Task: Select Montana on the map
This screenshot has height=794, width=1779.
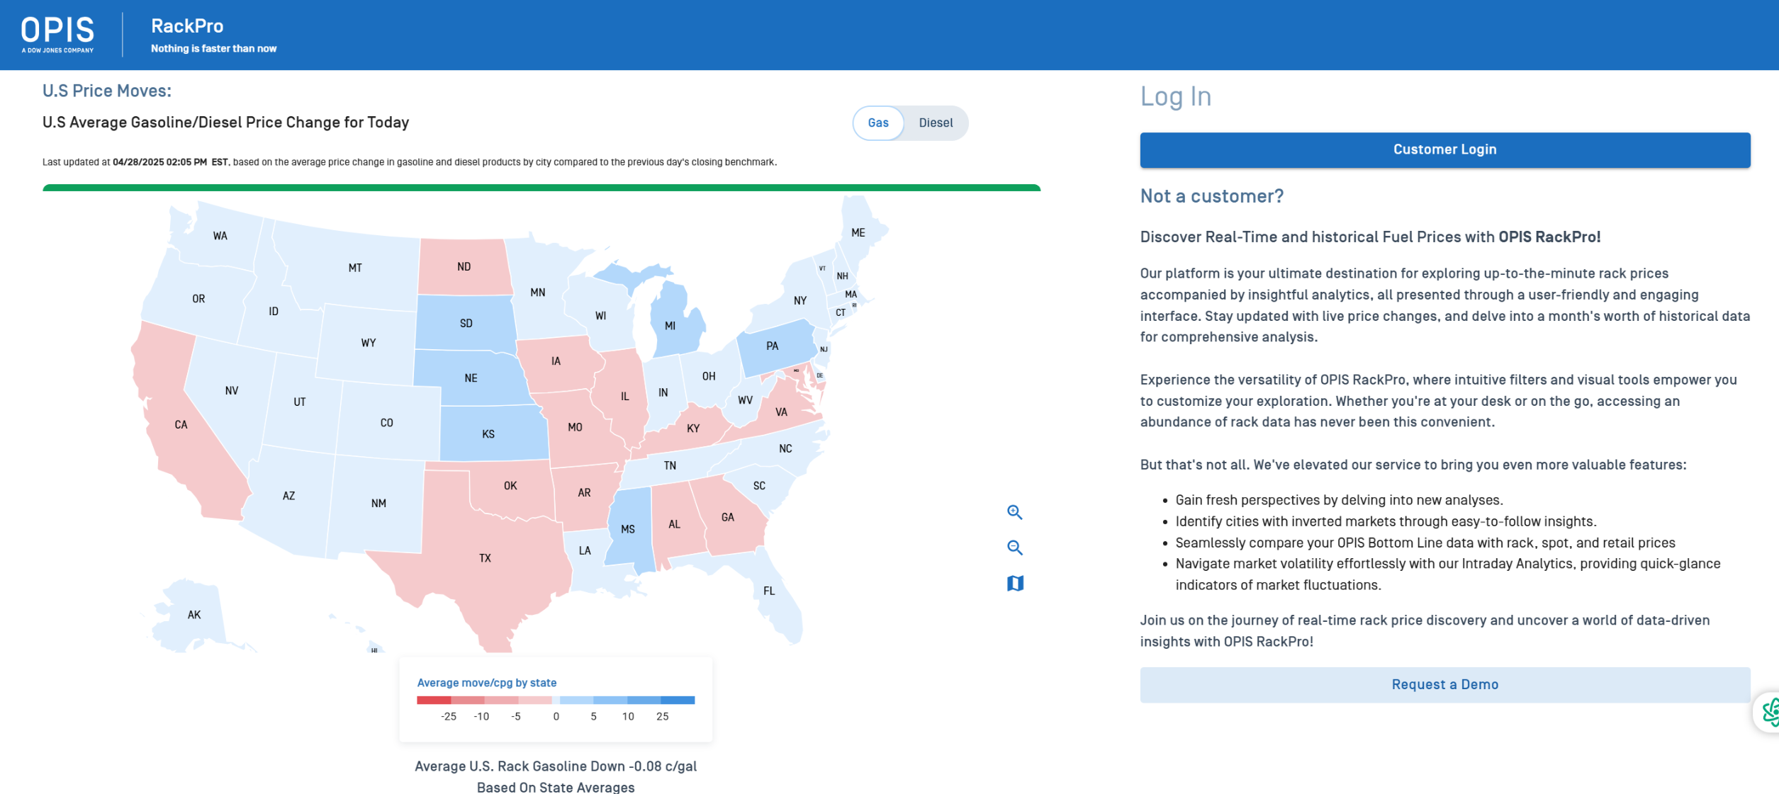Action: pyautogui.click(x=354, y=268)
